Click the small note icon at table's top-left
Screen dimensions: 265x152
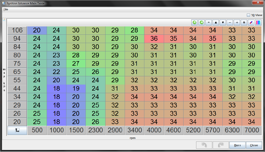[4, 20]
